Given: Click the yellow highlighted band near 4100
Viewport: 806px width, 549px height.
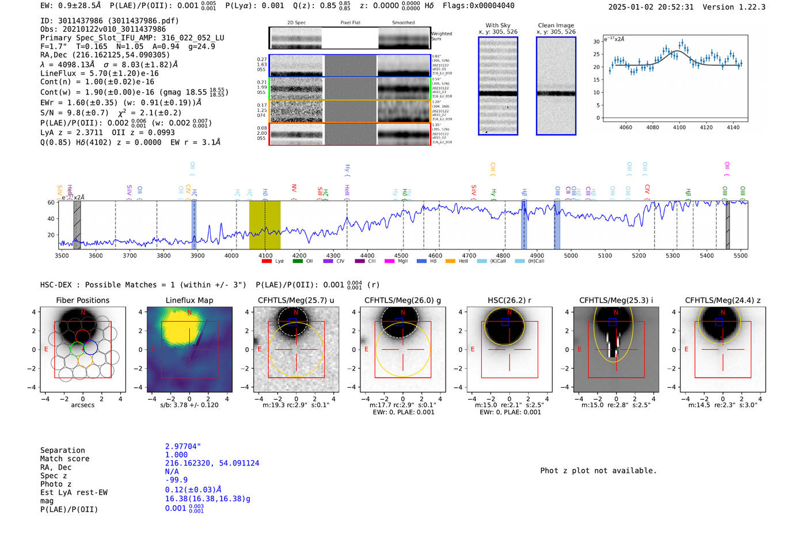Looking at the screenshot, I should click(x=265, y=225).
